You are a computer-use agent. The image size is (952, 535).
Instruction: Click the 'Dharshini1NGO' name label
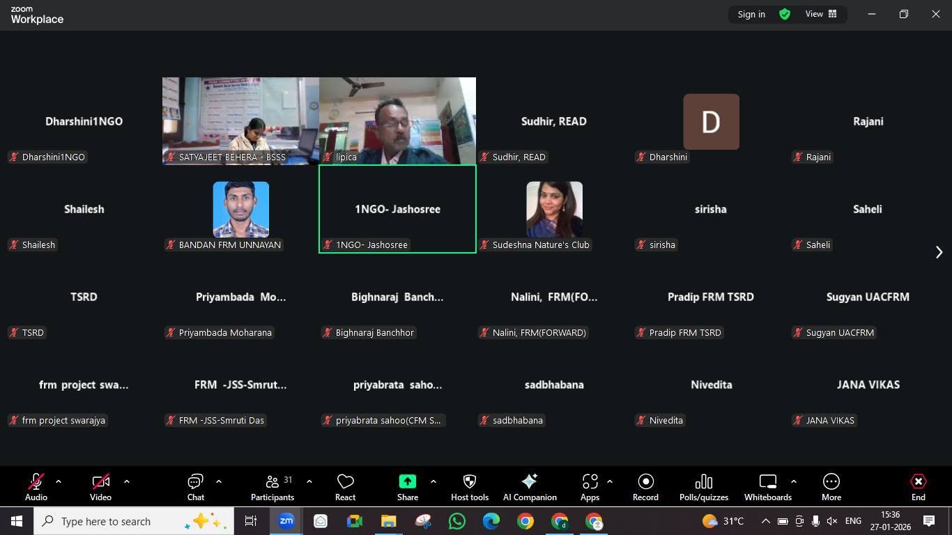click(53, 157)
